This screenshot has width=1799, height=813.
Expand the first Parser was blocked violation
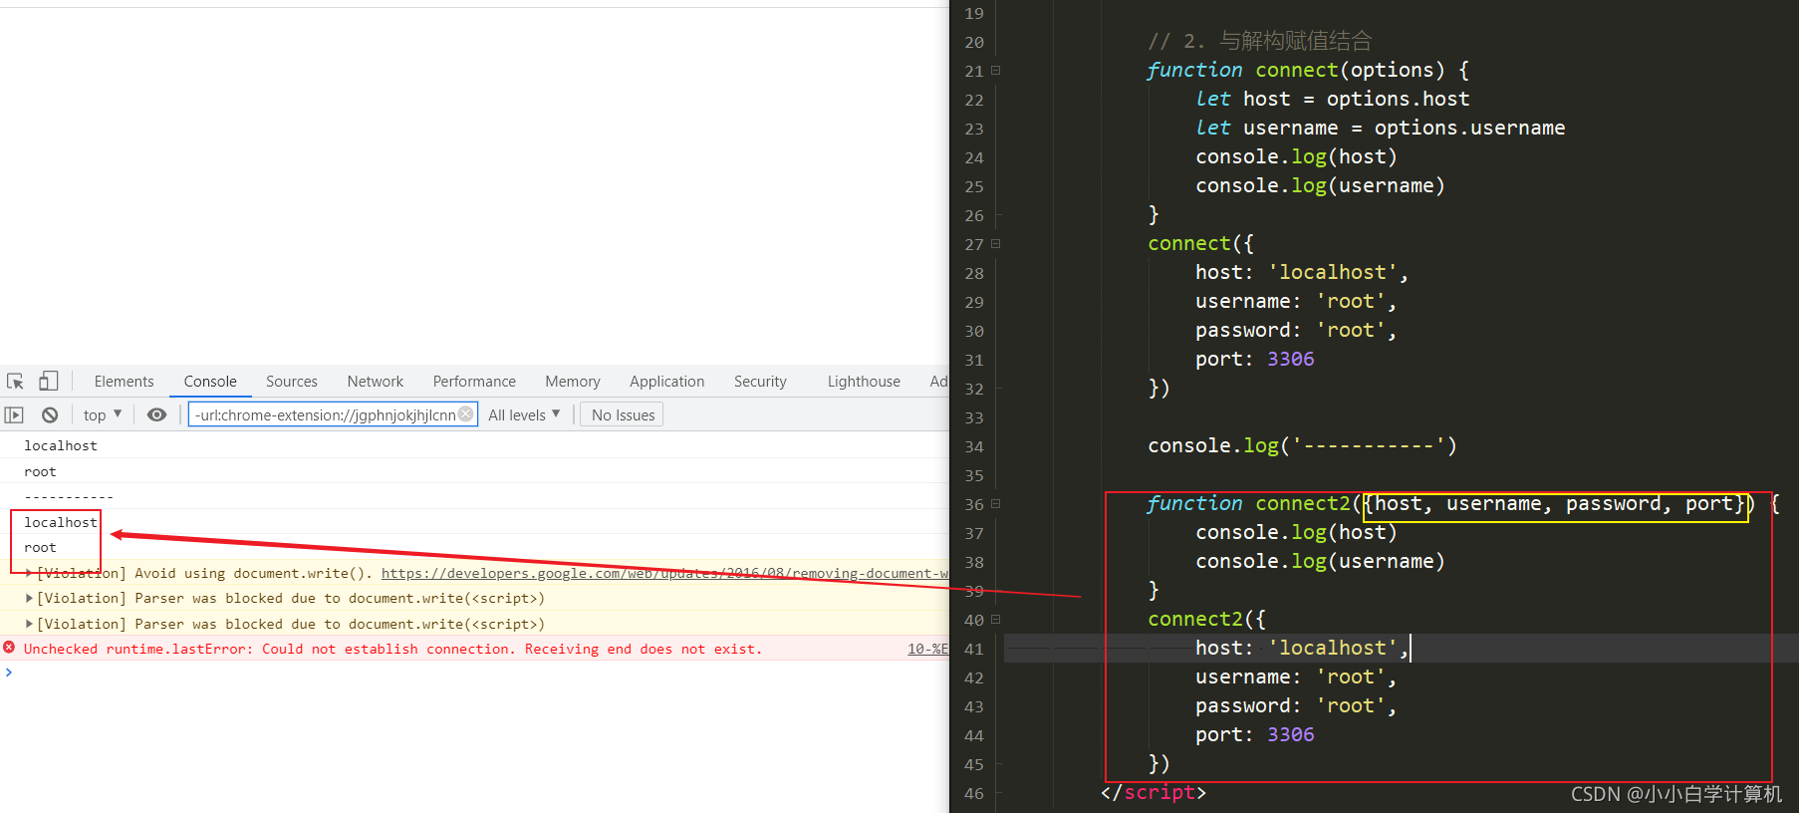point(29,598)
